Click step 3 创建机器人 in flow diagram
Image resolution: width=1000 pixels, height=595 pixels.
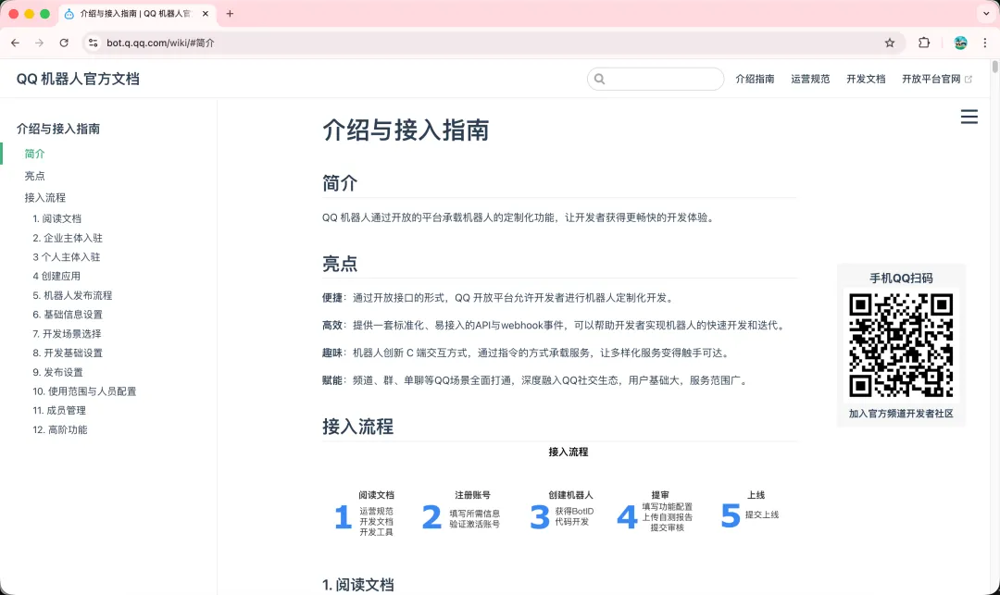pos(562,510)
